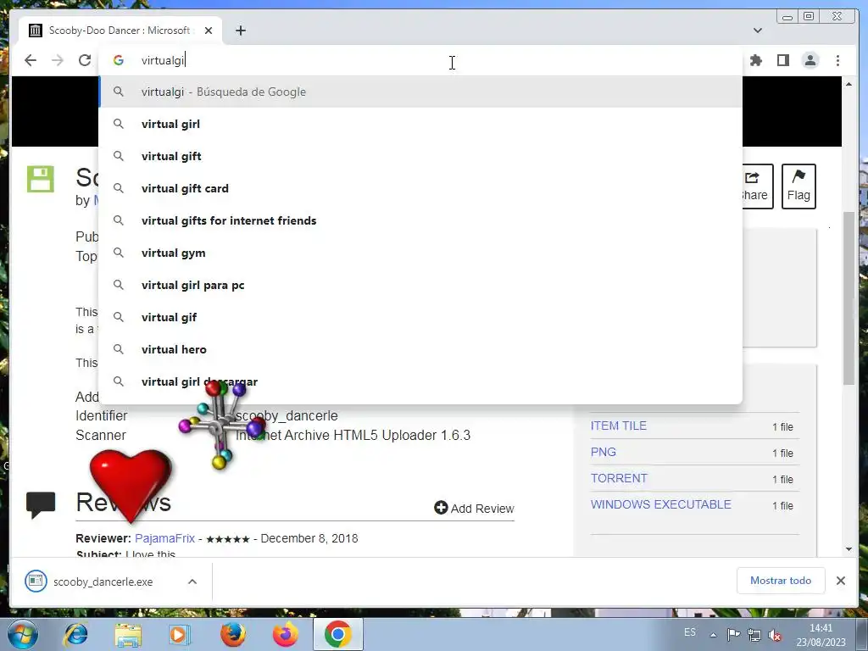The image size is (868, 651).
Task: Pick the 'virtual gift card' suggestion
Action: point(420,188)
